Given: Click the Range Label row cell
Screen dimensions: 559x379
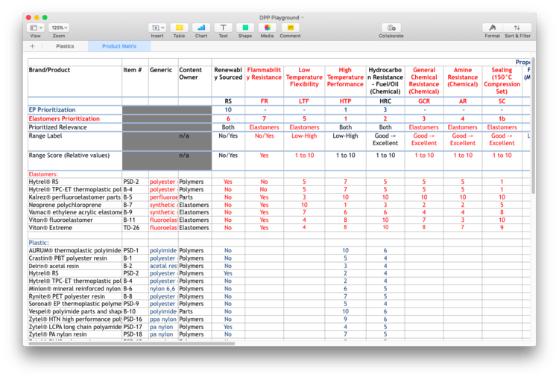Looking at the screenshot, I should coord(75,141).
